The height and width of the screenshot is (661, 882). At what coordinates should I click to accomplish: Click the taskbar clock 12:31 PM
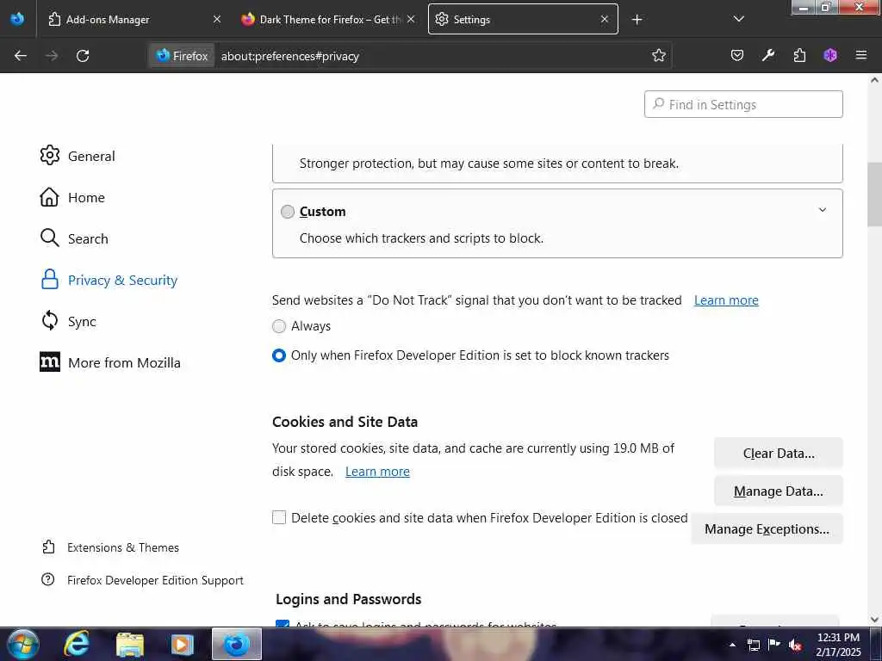(838, 638)
